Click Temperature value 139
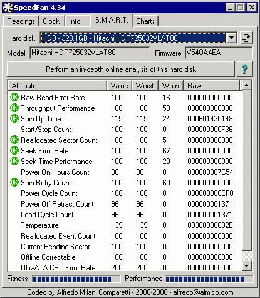 117,225
